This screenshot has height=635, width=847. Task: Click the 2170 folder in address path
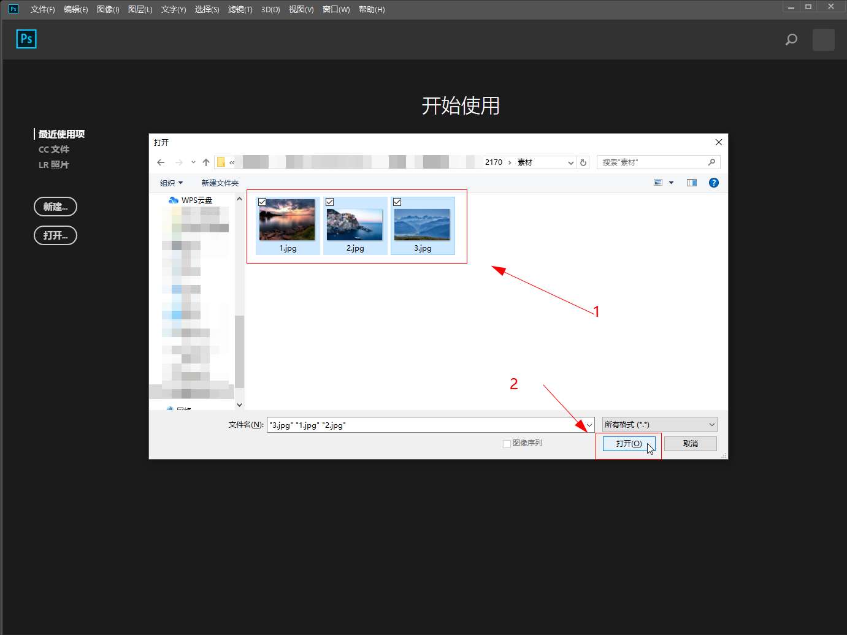[494, 162]
